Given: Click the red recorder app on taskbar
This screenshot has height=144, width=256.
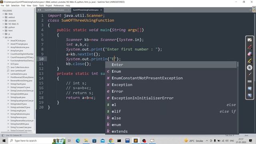Looking at the screenshot, I should 144,140.
